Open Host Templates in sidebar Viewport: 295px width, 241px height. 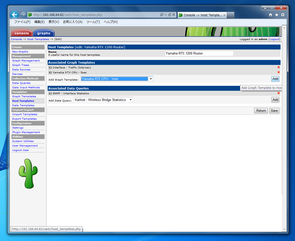(23, 101)
